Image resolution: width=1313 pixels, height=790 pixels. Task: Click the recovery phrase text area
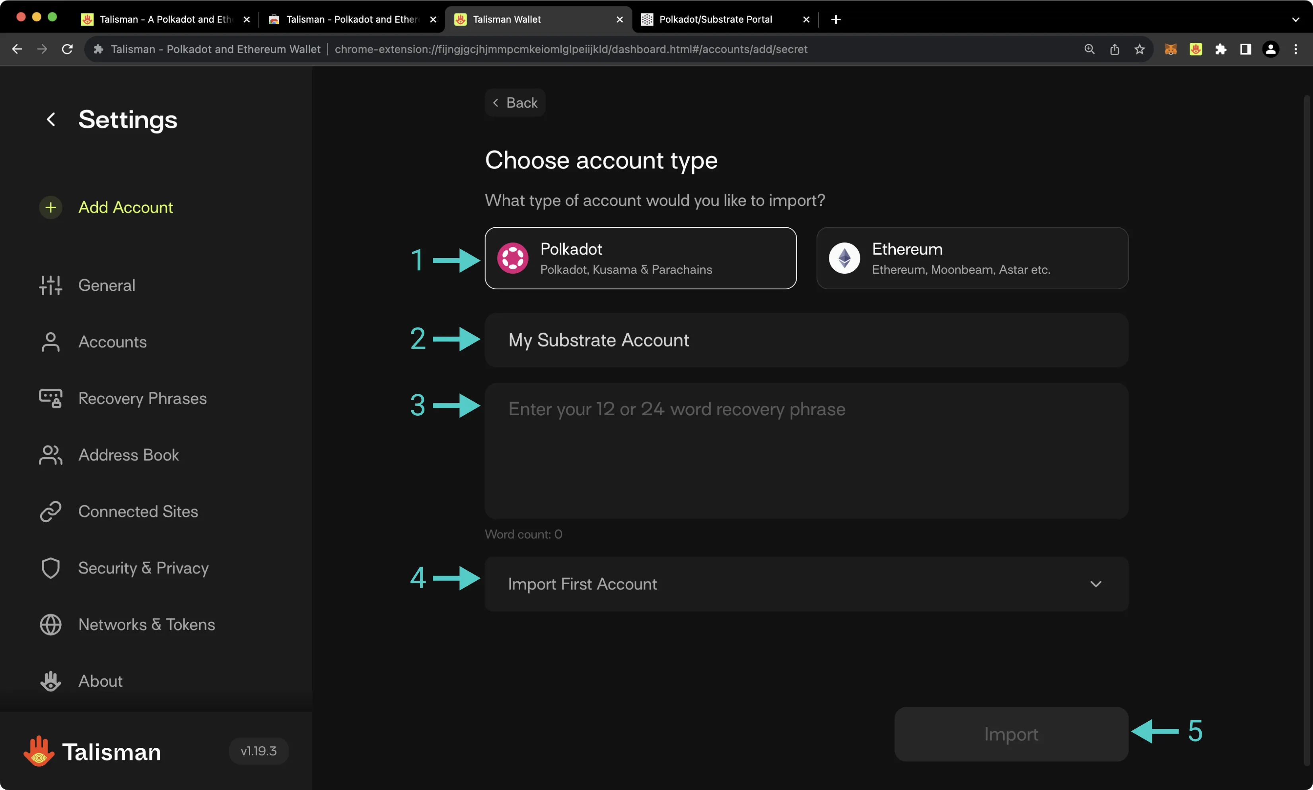point(806,451)
